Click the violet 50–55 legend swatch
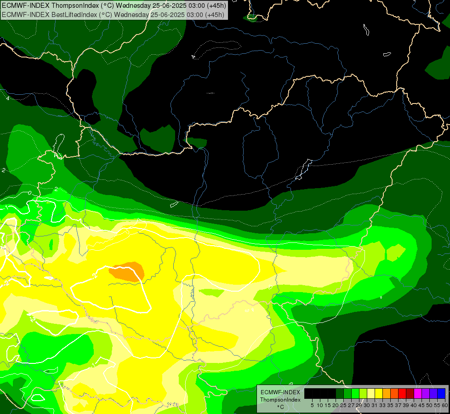Image resolution: width=450 pixels, height=414 pixels. point(433,393)
